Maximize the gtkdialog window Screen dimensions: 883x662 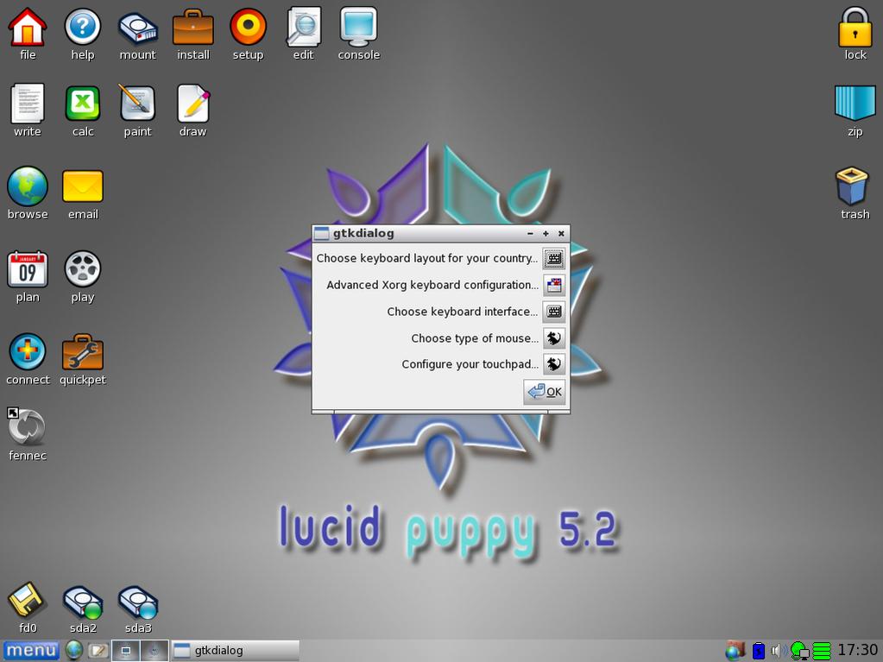pos(546,234)
